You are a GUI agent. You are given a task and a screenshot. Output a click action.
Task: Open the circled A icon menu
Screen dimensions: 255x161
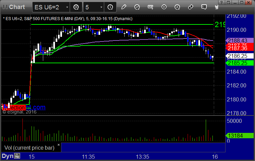[x=177, y=7]
